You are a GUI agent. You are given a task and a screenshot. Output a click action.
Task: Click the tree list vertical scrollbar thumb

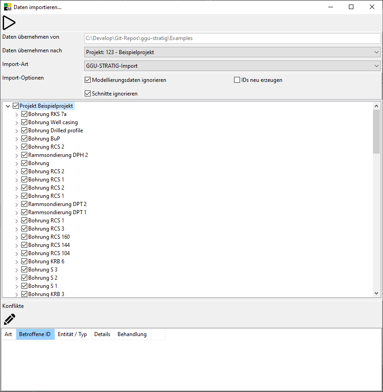(x=376, y=132)
